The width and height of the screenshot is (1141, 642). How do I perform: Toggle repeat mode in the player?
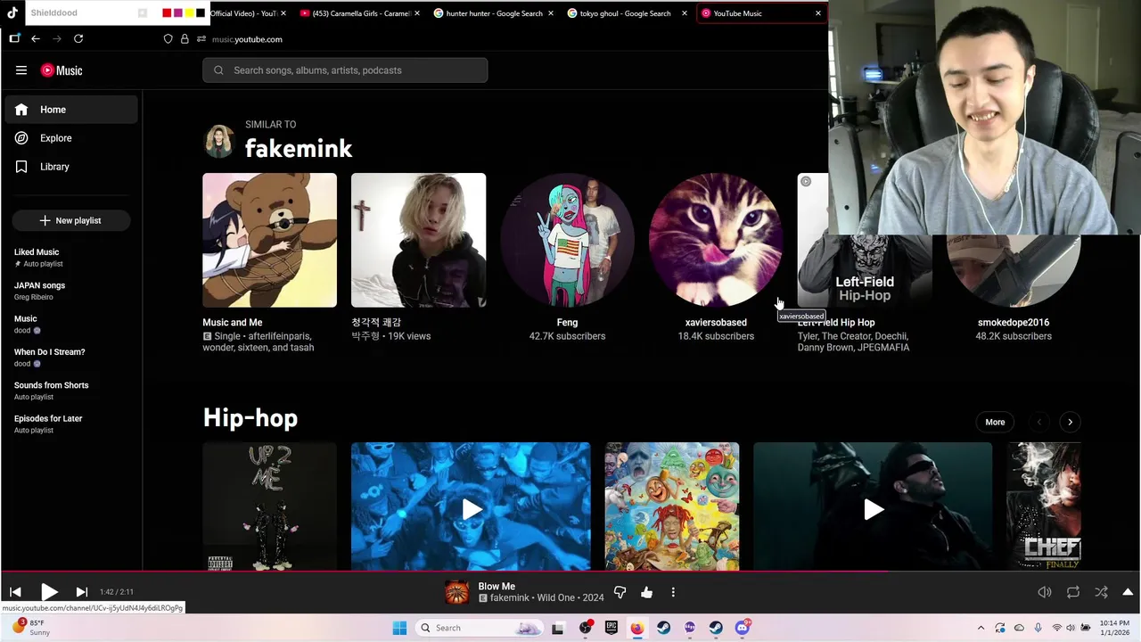[x=1073, y=592]
